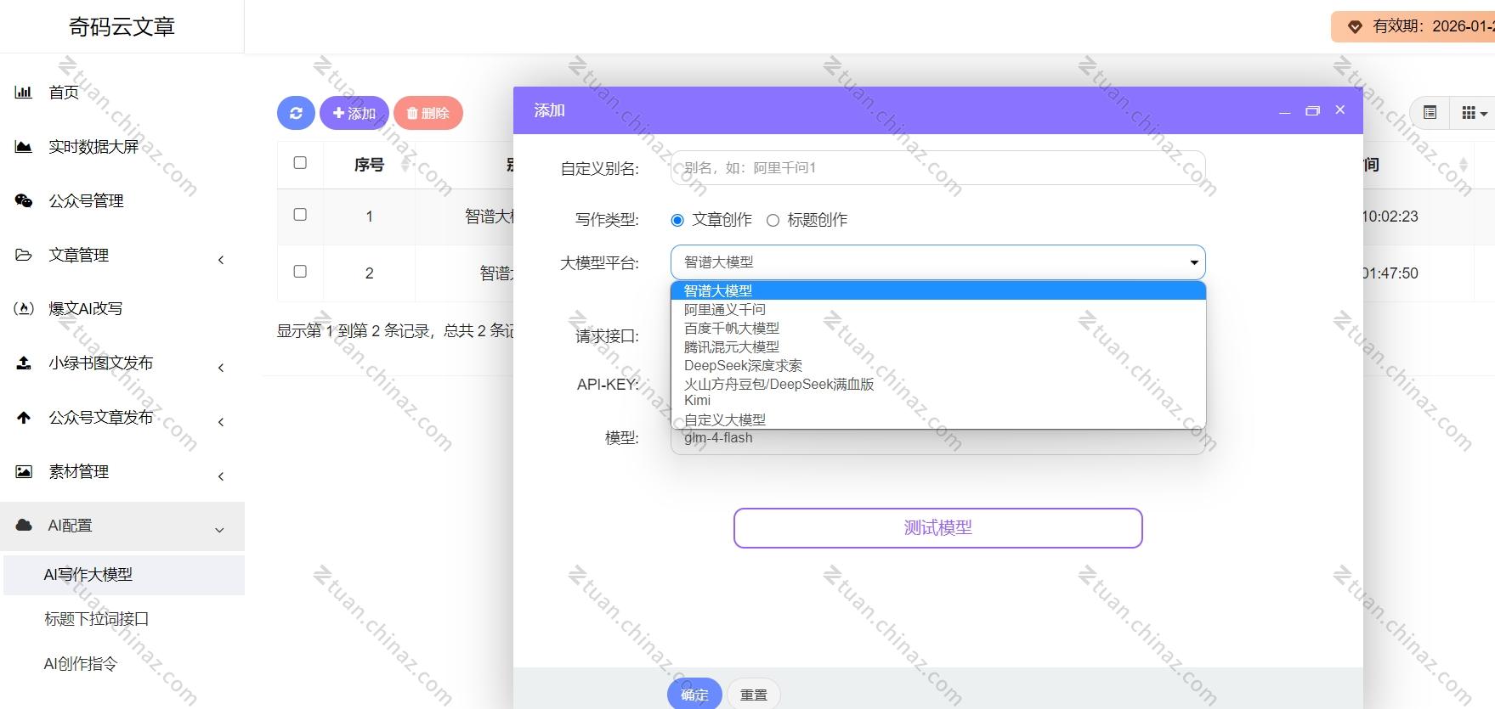Viewport: 1495px width, 709px height.
Task: Click the flame icon beside 爆文AI改写
Action: coord(24,308)
